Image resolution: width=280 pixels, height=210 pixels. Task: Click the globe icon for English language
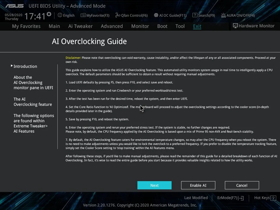tap(60, 15)
